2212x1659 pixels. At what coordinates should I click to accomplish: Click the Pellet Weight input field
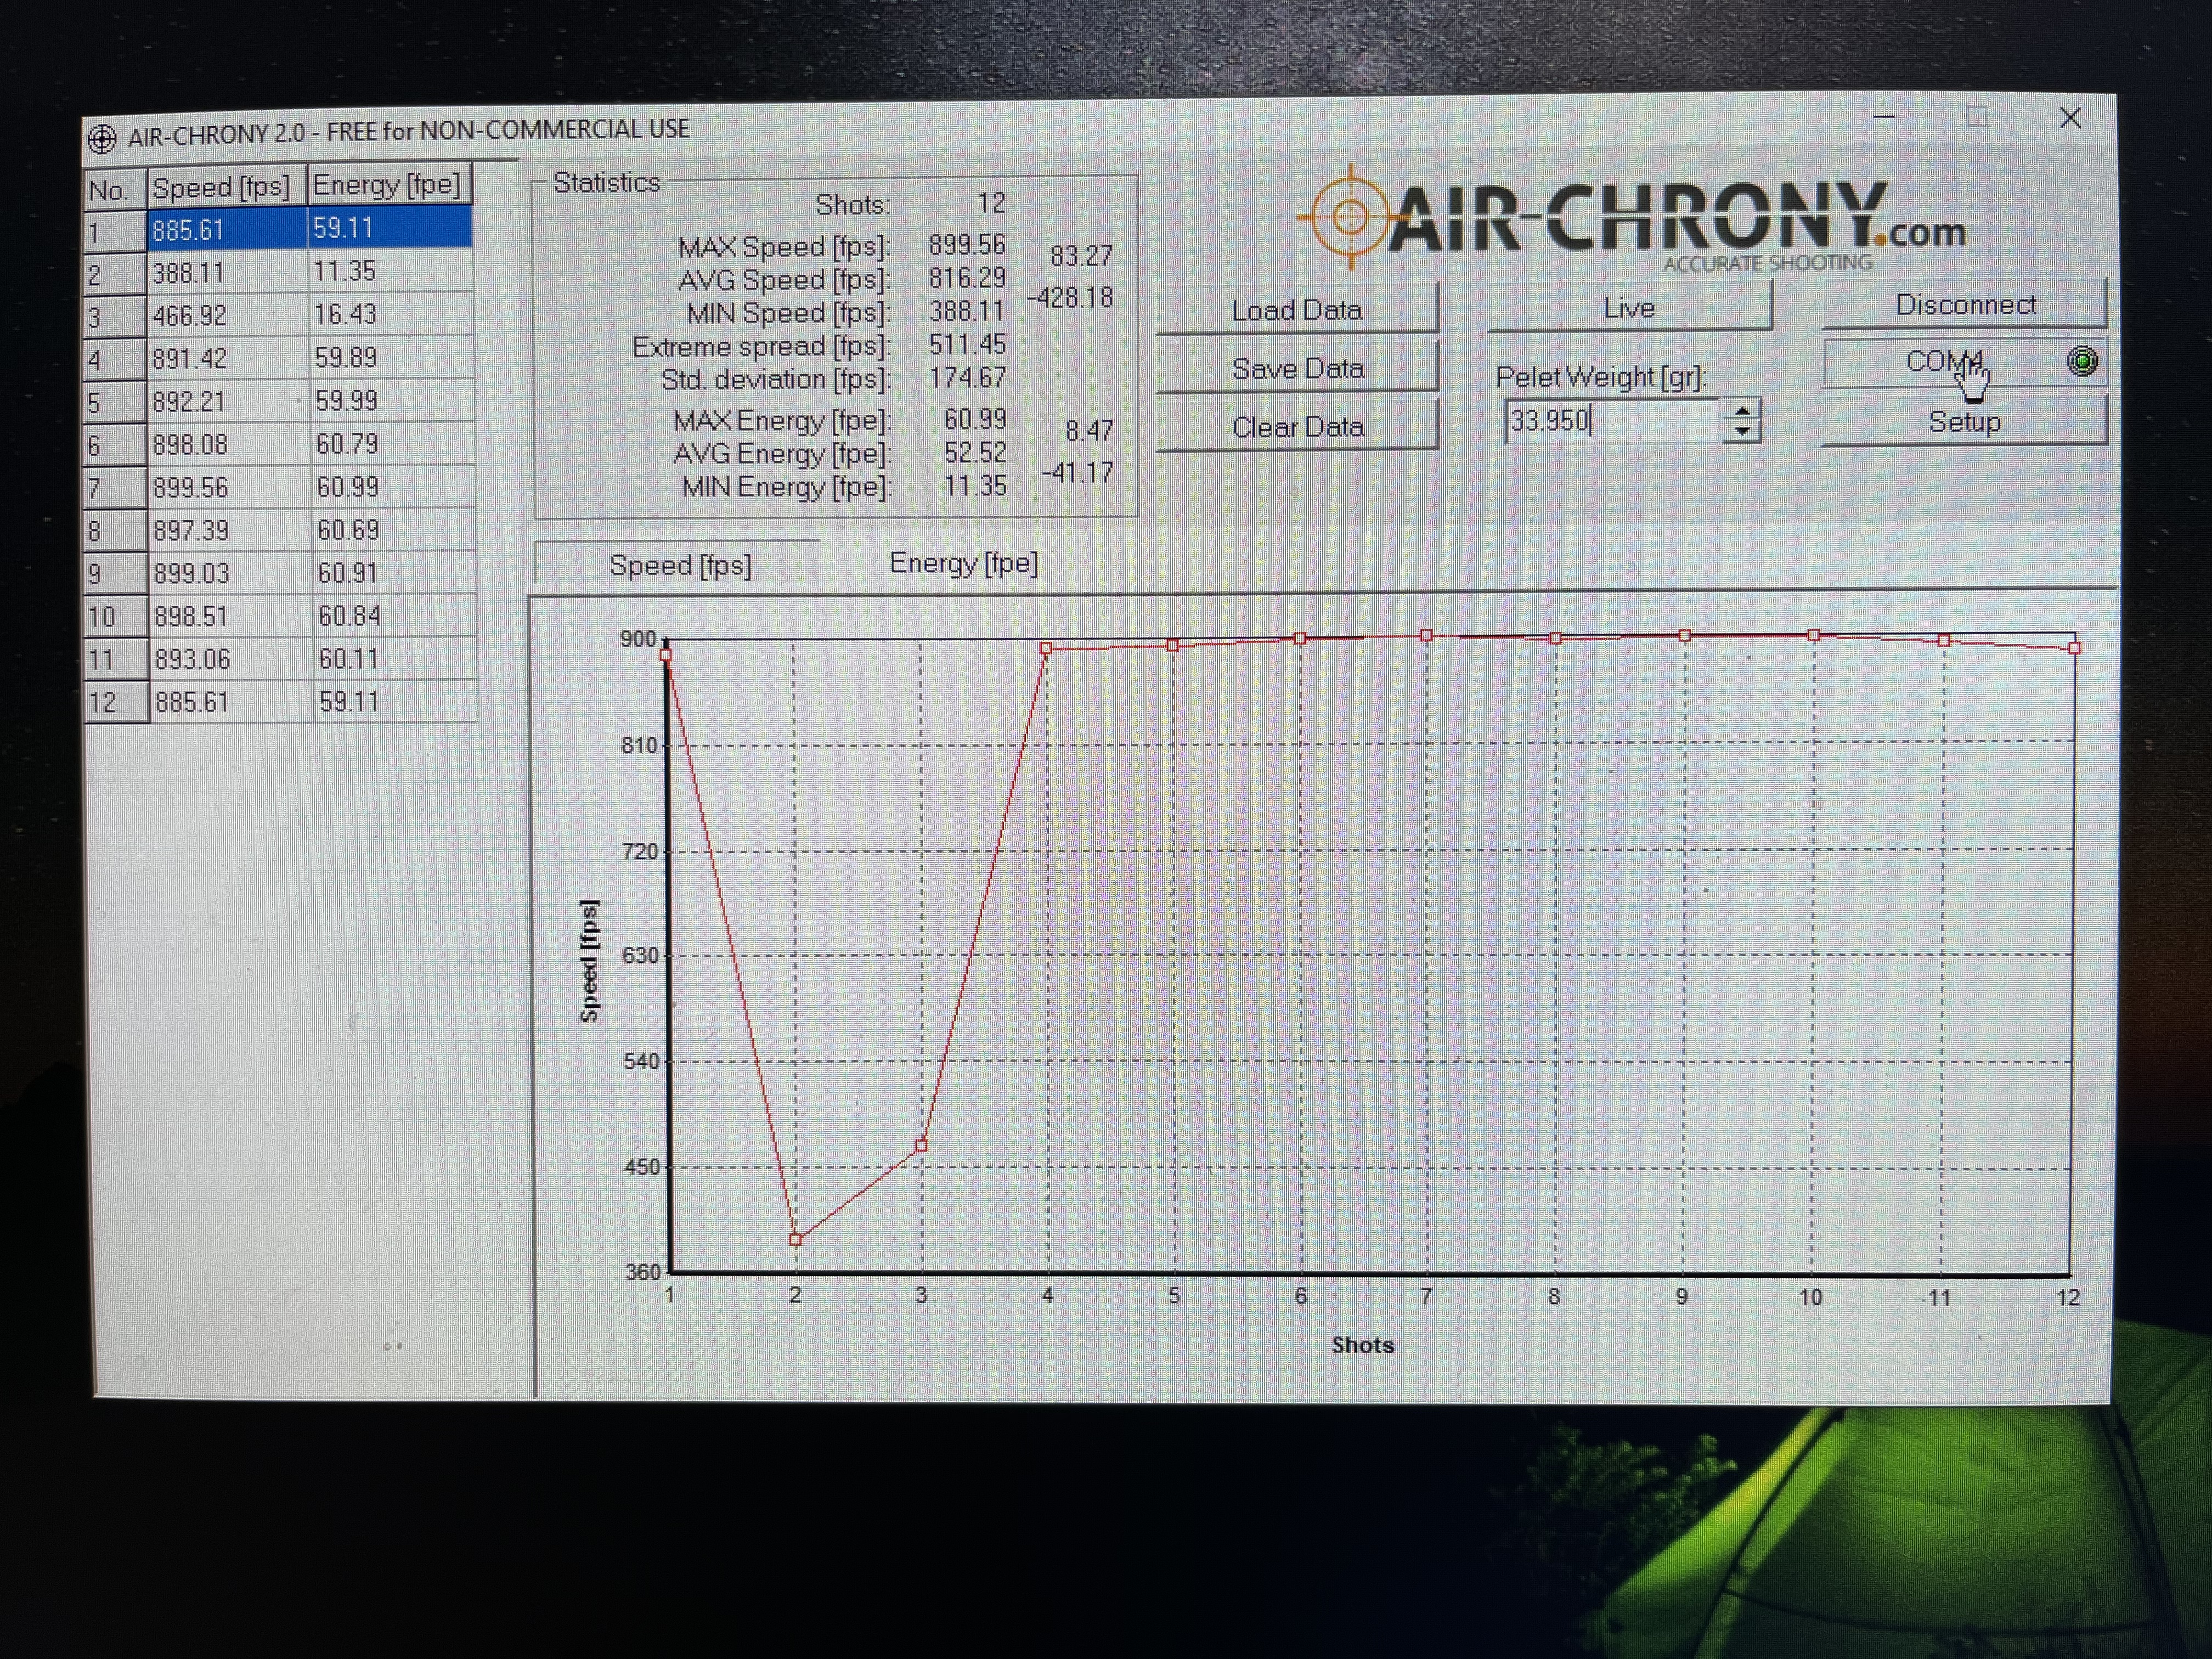pyautogui.click(x=1613, y=421)
